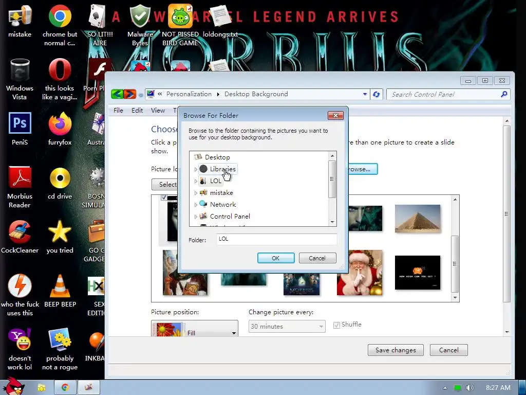Click the personalization window taskbar button
Screen dimensions: 526x395
point(88,388)
